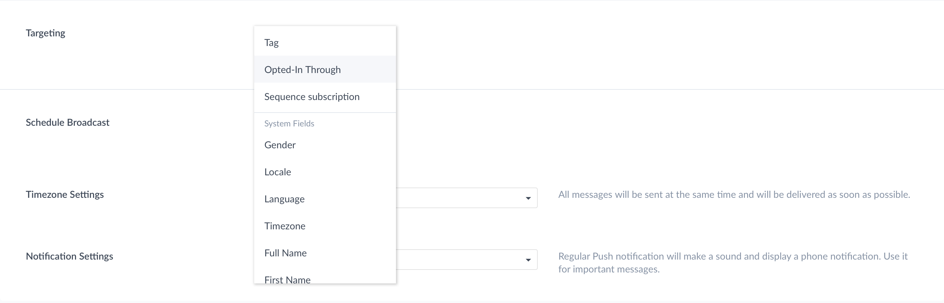Choose Full Name from the list

coord(325,253)
